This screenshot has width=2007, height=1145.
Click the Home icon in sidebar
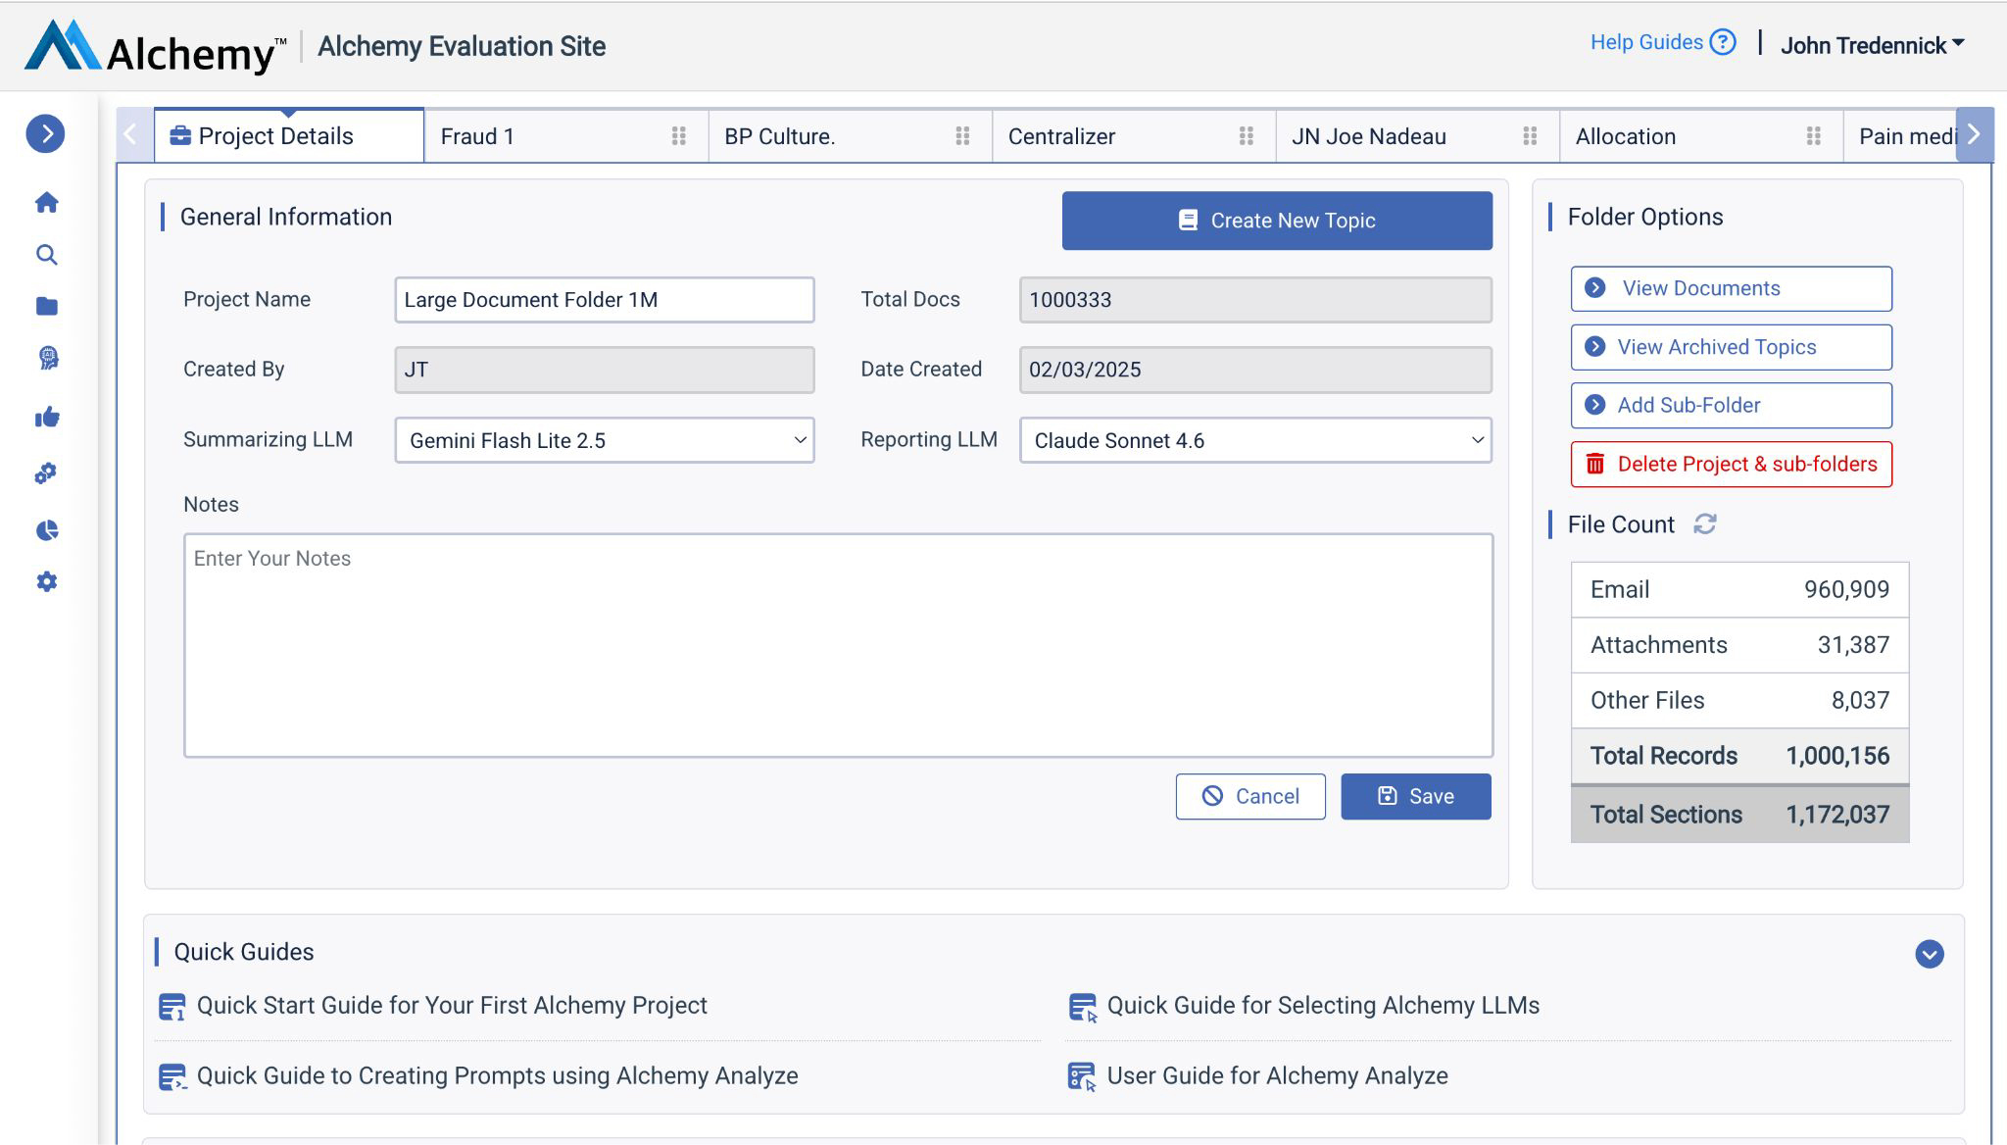point(46,203)
